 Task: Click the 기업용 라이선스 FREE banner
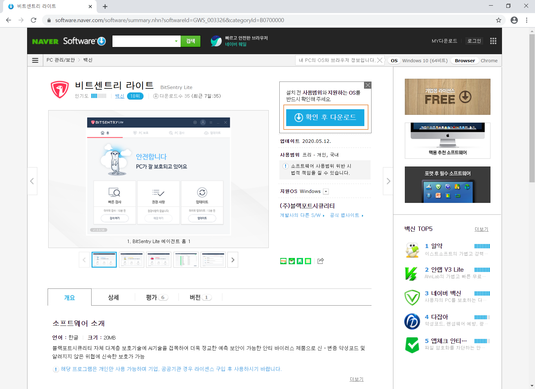point(447,97)
